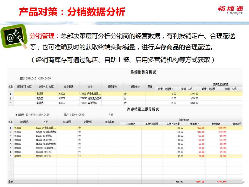Select the red 分销管理 label
Viewport: 249px width, 187px height.
click(45, 36)
